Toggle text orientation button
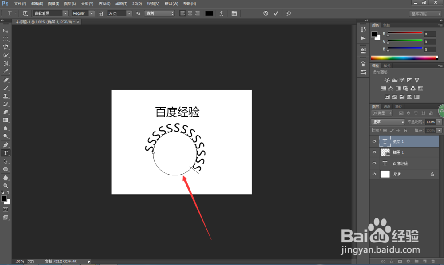444x265 pixels. click(25, 13)
